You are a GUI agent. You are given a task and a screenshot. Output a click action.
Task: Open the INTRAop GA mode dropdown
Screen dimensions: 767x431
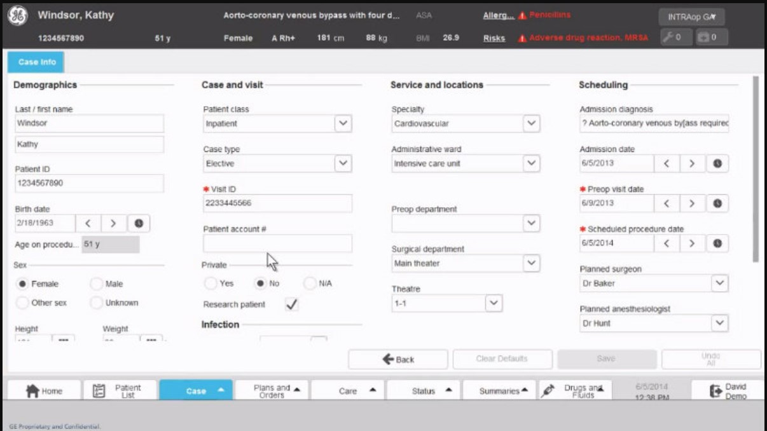tap(692, 17)
